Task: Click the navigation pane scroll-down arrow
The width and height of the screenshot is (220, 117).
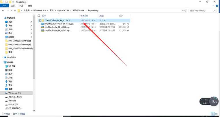Action: click(34, 111)
